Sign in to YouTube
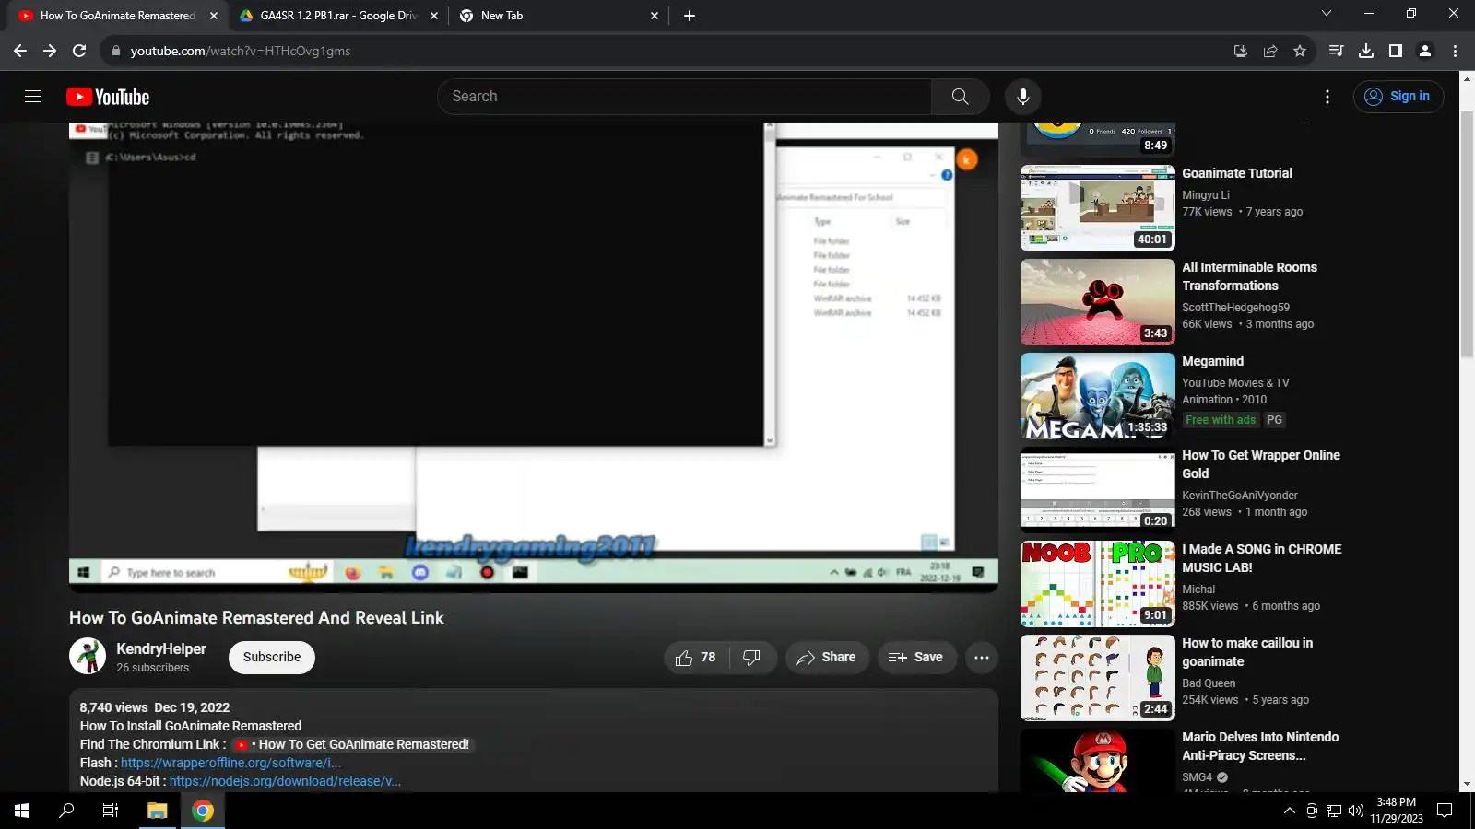The image size is (1475, 829). point(1398,97)
